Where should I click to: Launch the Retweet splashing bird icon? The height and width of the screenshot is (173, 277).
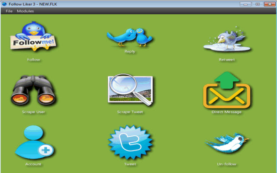pyautogui.click(x=227, y=39)
